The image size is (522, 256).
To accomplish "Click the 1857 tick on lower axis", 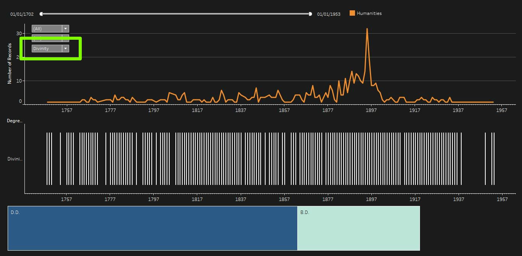I will click(x=284, y=199).
